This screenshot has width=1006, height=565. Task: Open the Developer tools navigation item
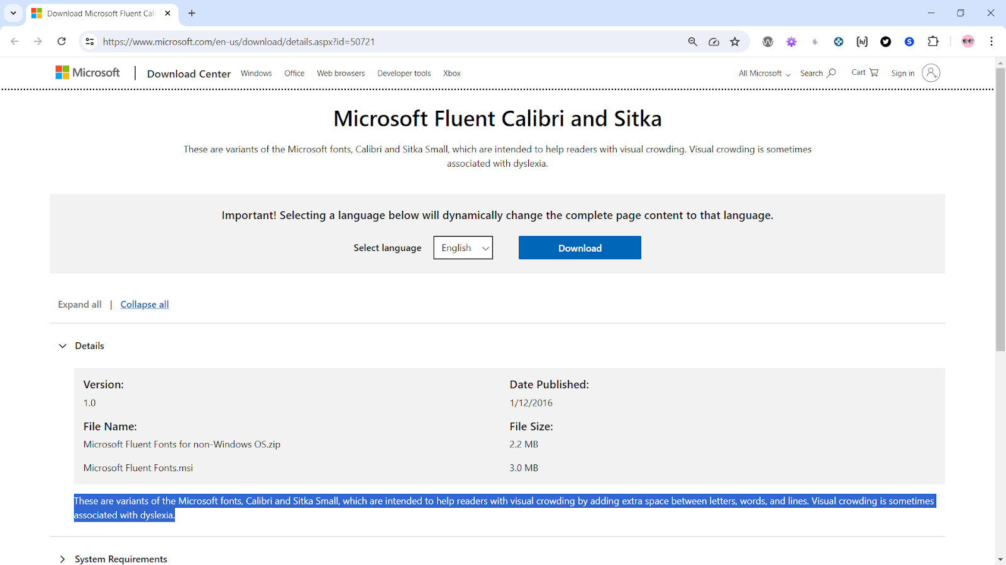tap(404, 73)
